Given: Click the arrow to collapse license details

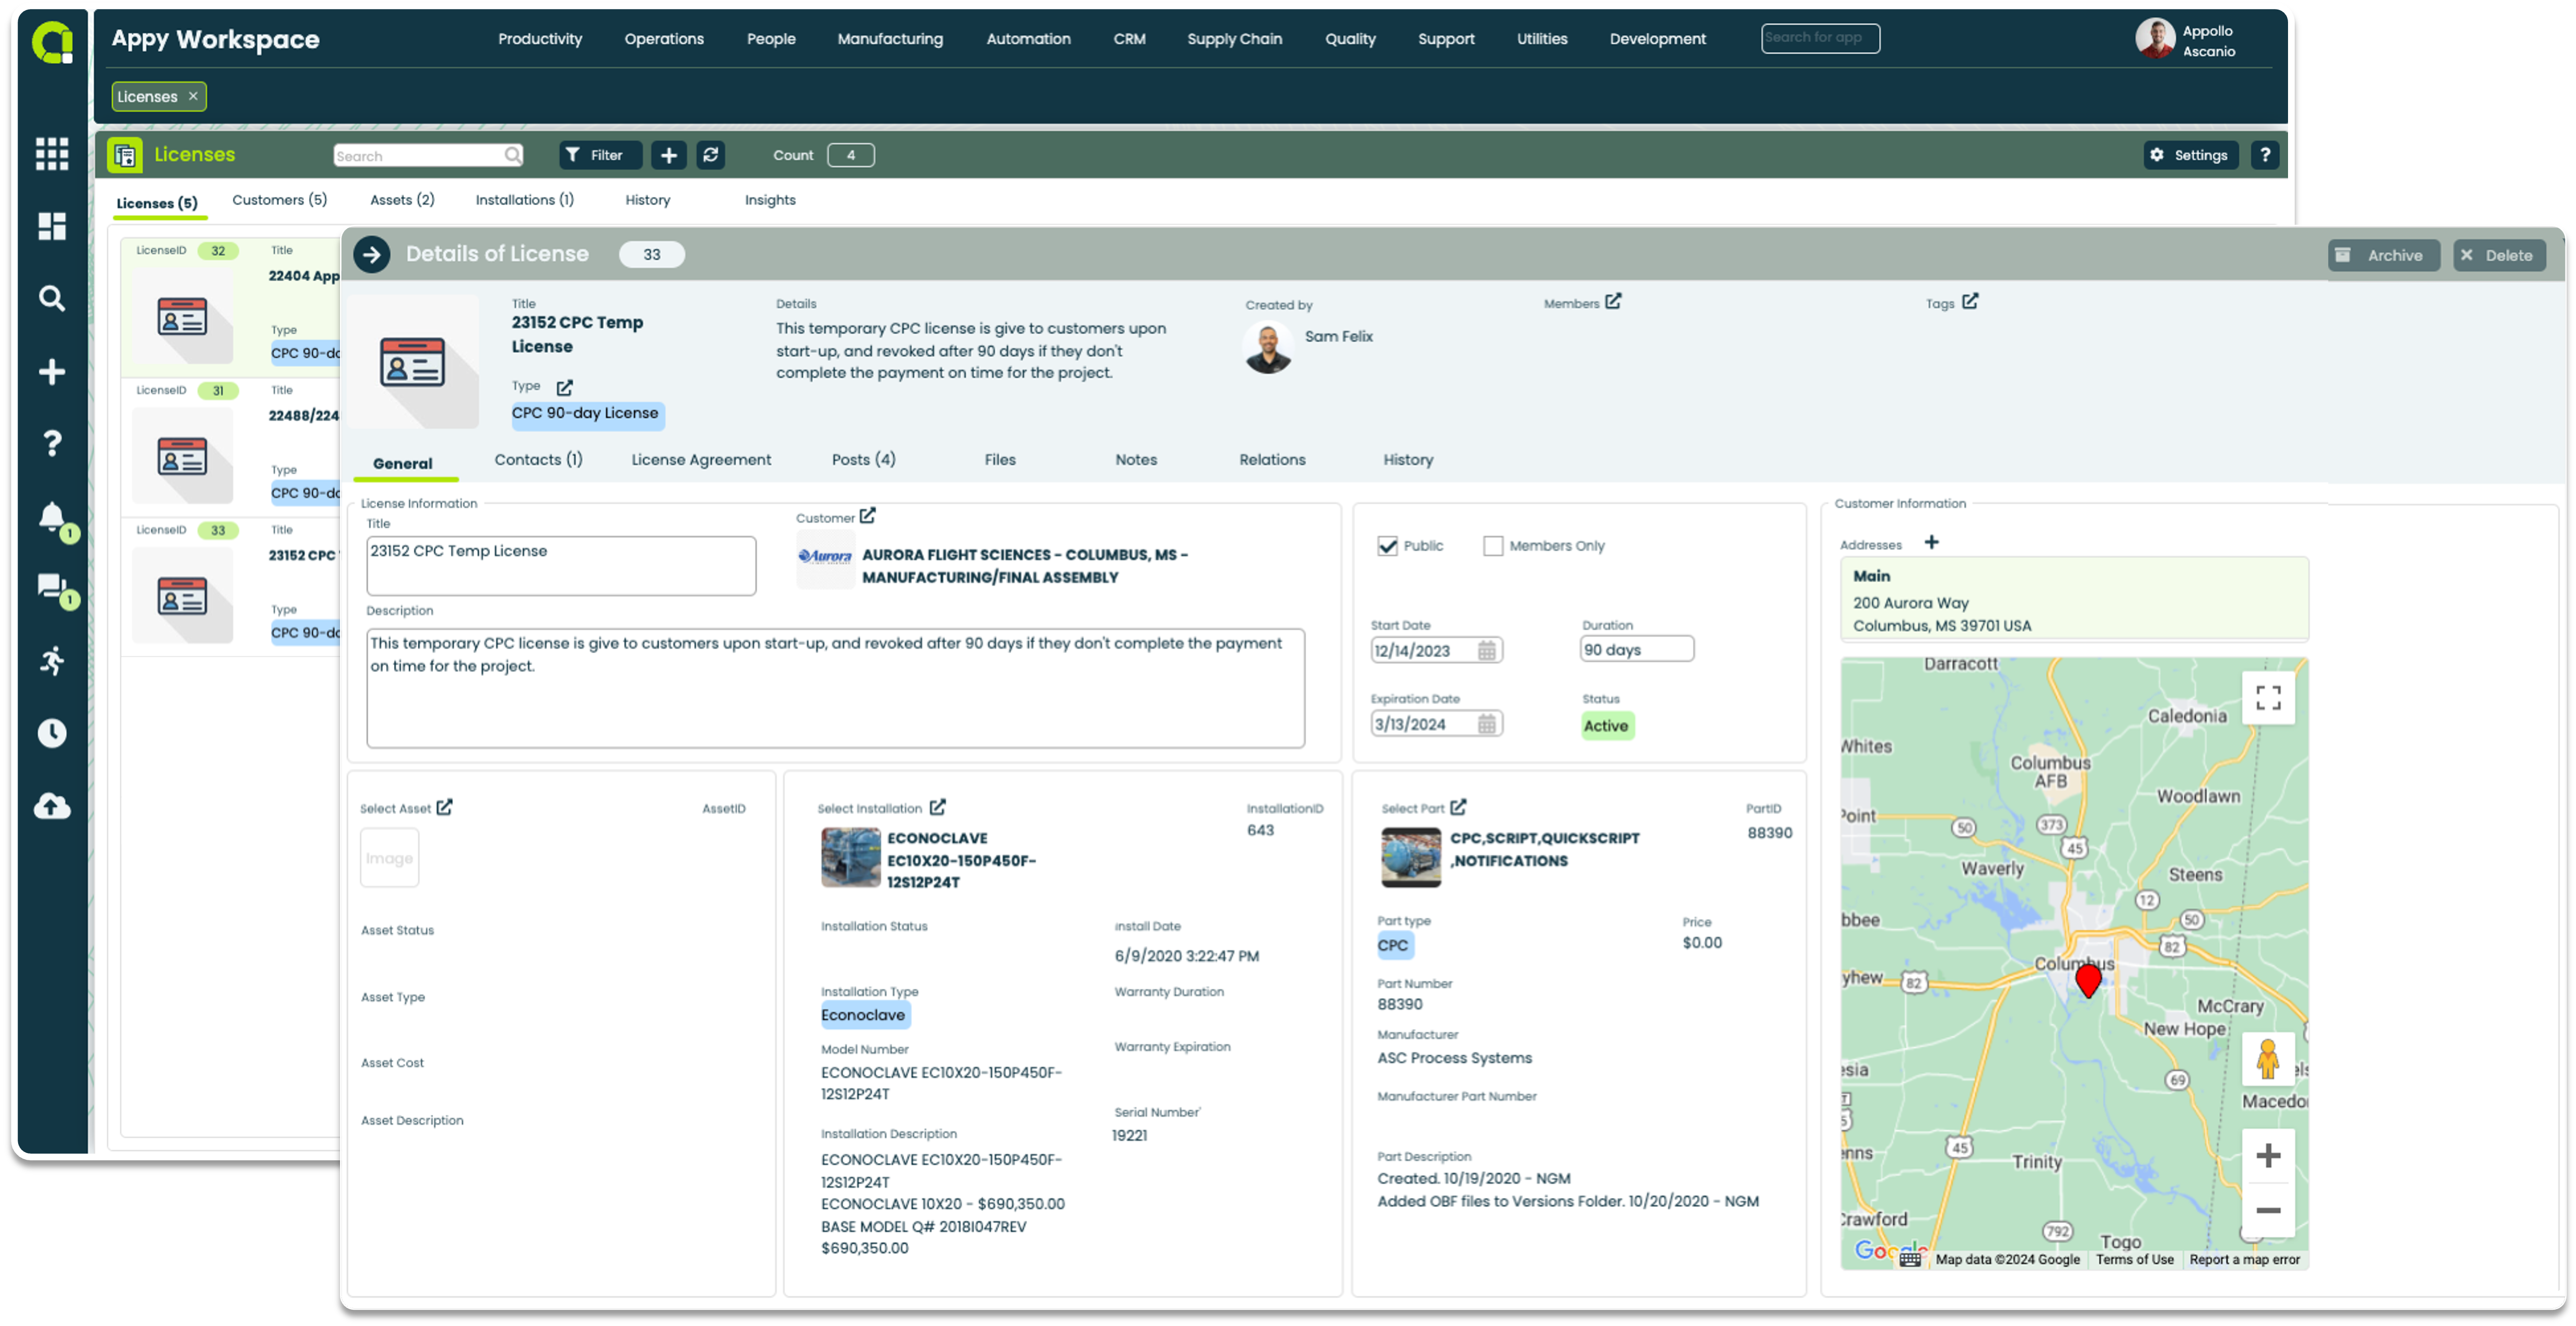Looking at the screenshot, I should click(372, 254).
